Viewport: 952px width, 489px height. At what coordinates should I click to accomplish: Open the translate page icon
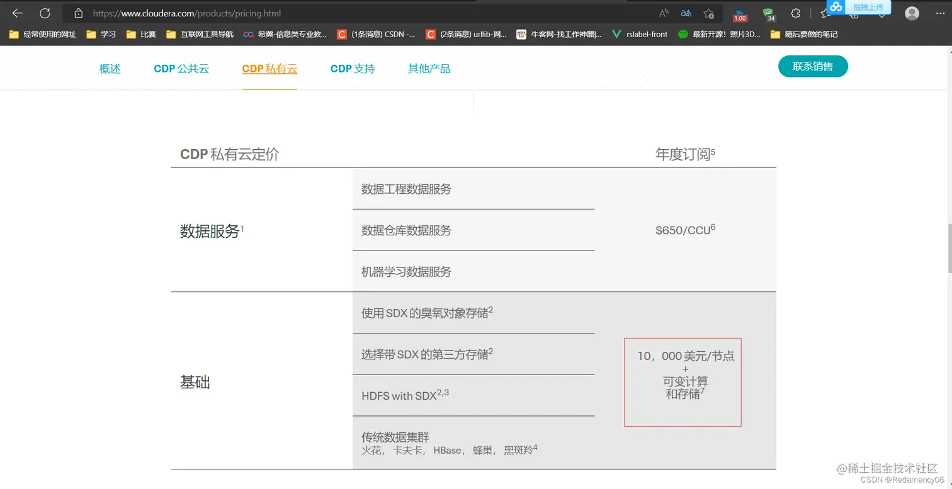point(686,13)
